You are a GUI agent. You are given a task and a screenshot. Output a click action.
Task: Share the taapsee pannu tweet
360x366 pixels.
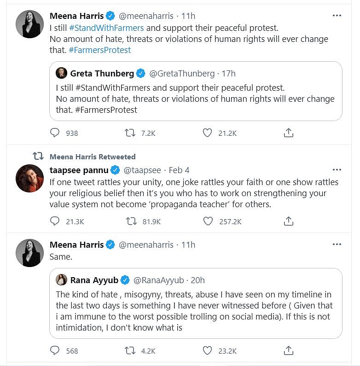[288, 221]
